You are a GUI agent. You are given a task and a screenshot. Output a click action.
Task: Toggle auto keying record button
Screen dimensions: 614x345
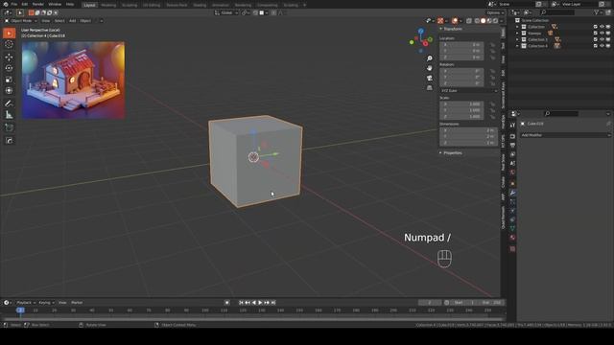tap(227, 303)
